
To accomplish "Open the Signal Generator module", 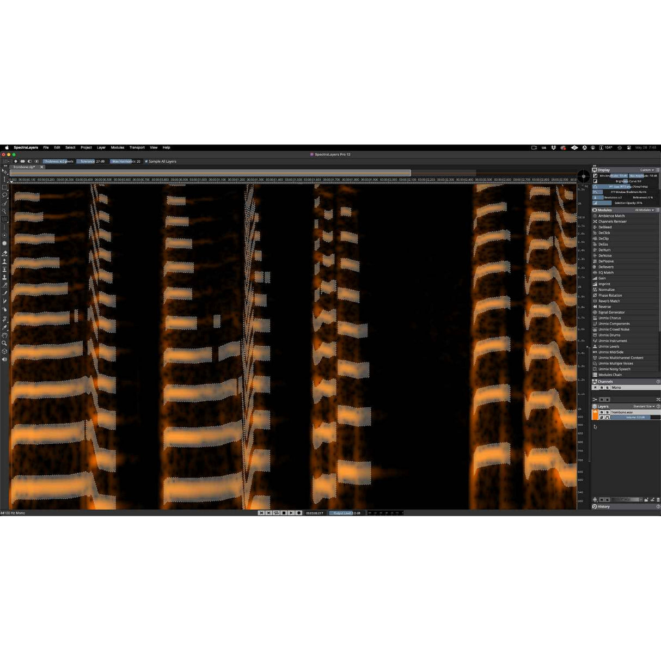I will 611,313.
